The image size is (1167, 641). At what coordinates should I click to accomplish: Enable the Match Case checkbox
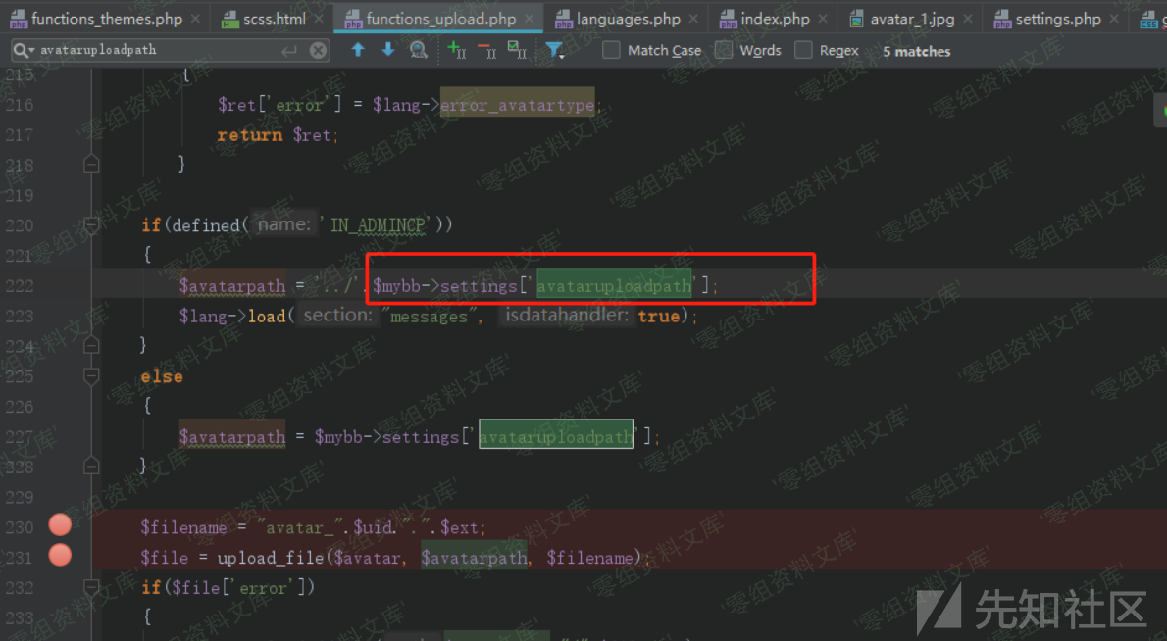click(611, 50)
